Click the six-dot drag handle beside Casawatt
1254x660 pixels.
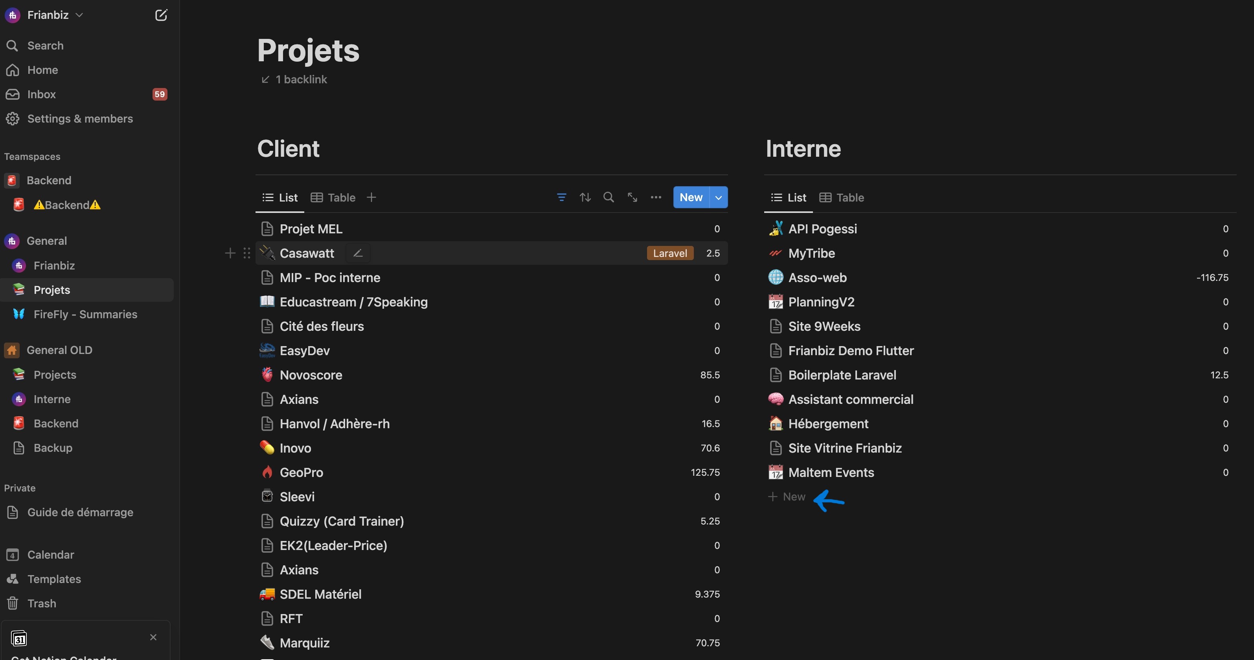[247, 253]
